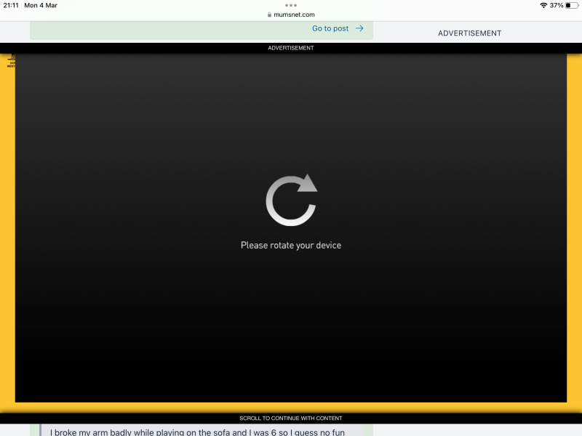This screenshot has height=436, width=582.
Task: Open the ••• ellipsis above the address bar
Action: [x=290, y=6]
